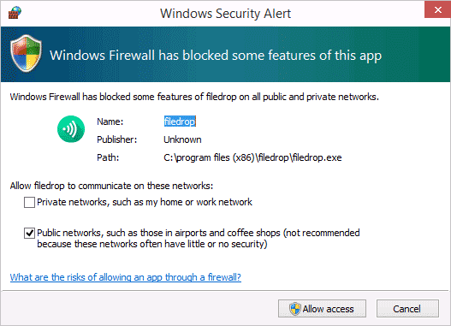Uncheck the Public networks checkbox
The height and width of the screenshot is (326, 451).
[x=29, y=233]
